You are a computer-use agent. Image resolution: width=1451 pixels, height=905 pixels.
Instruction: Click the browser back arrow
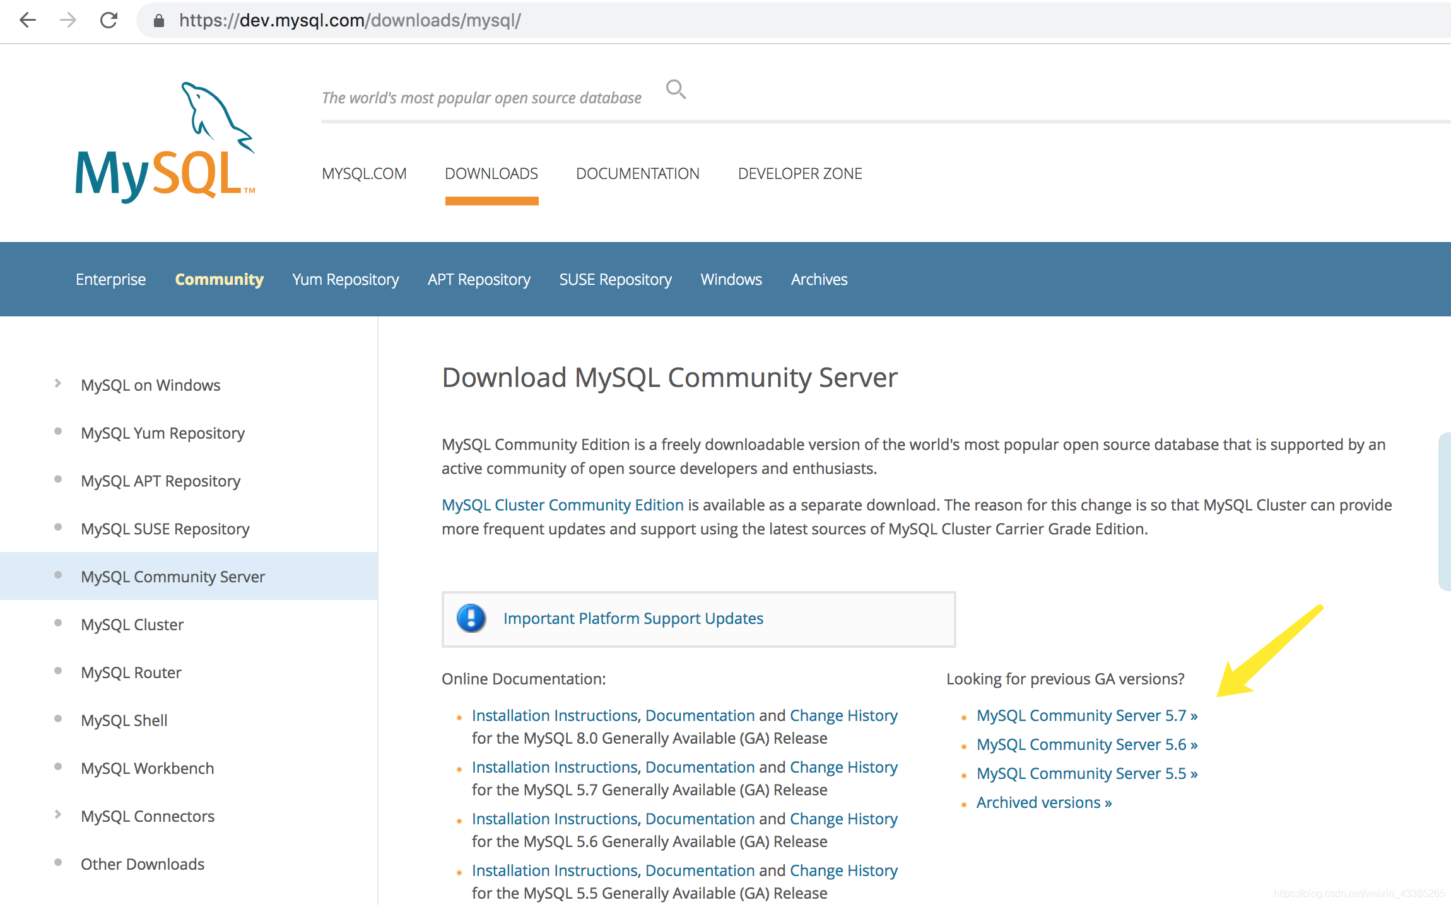point(28,20)
